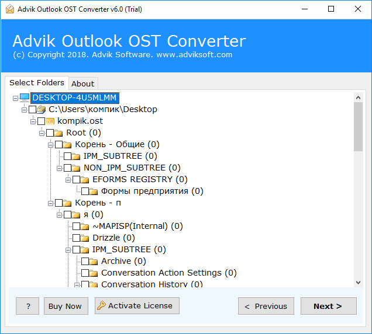Click folder icon beside Drizzle (0)
This screenshot has height=334, width=372.
[84, 238]
